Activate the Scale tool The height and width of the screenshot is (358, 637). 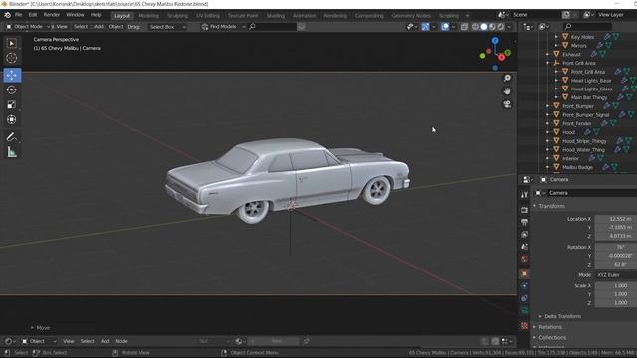(12, 104)
